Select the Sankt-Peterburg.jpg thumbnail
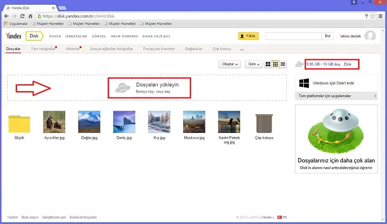Image resolution: width=387 pixels, height=224 pixels. pyautogui.click(x=229, y=122)
